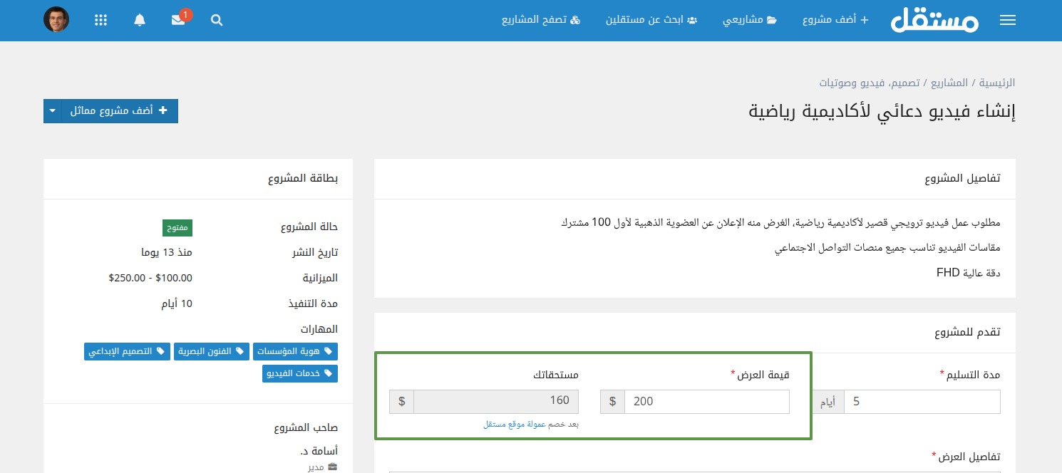The width and height of the screenshot is (1062, 473).
Task: Click أضف مشروع in top navigation
Action: click(x=835, y=21)
